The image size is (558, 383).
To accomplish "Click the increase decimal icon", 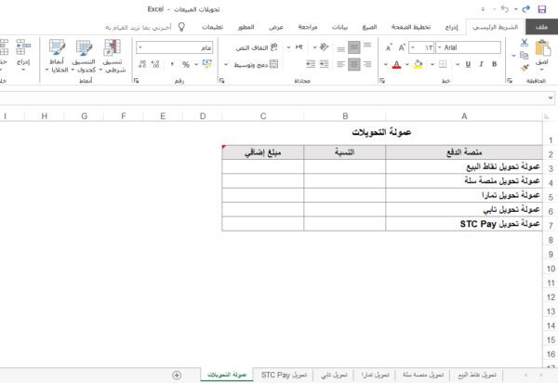I will 155,64.
